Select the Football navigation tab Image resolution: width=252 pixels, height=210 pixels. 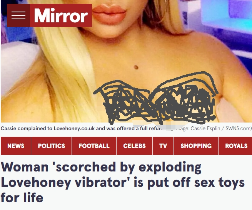pyautogui.click(x=94, y=146)
